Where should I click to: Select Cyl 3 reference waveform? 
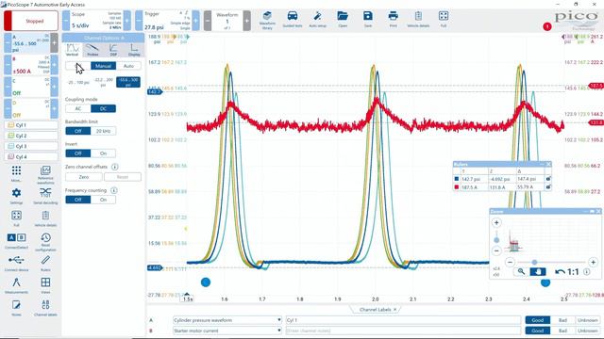31,146
